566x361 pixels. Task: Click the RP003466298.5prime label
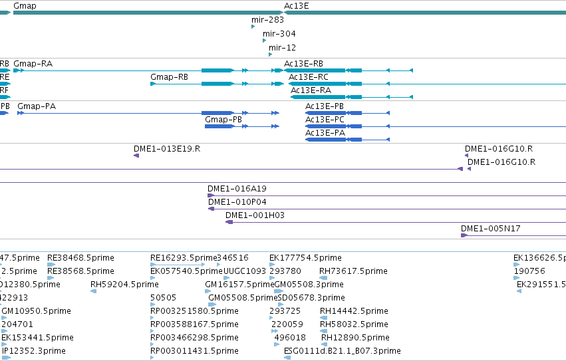click(195, 338)
